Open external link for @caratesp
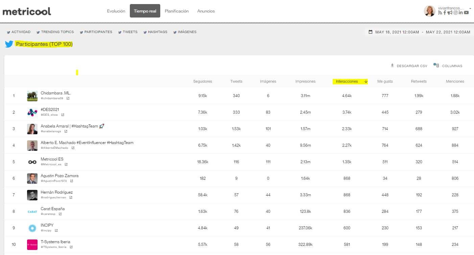 pos(60,214)
